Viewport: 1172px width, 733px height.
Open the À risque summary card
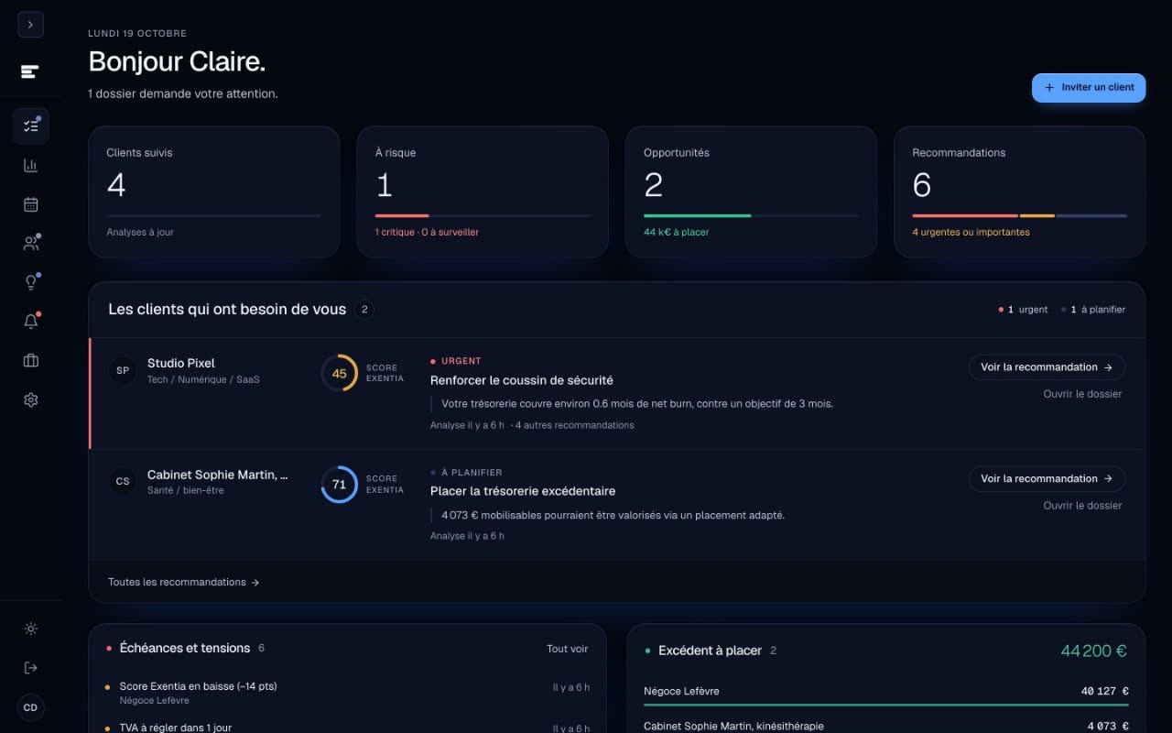(483, 192)
